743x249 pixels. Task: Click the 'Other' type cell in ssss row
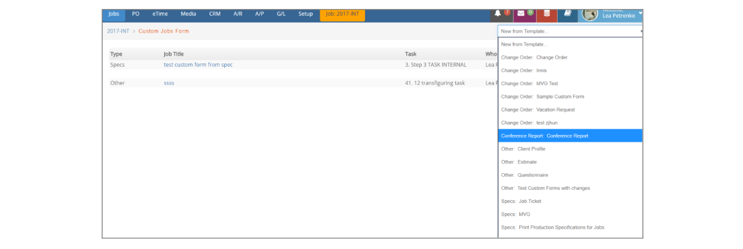(117, 83)
